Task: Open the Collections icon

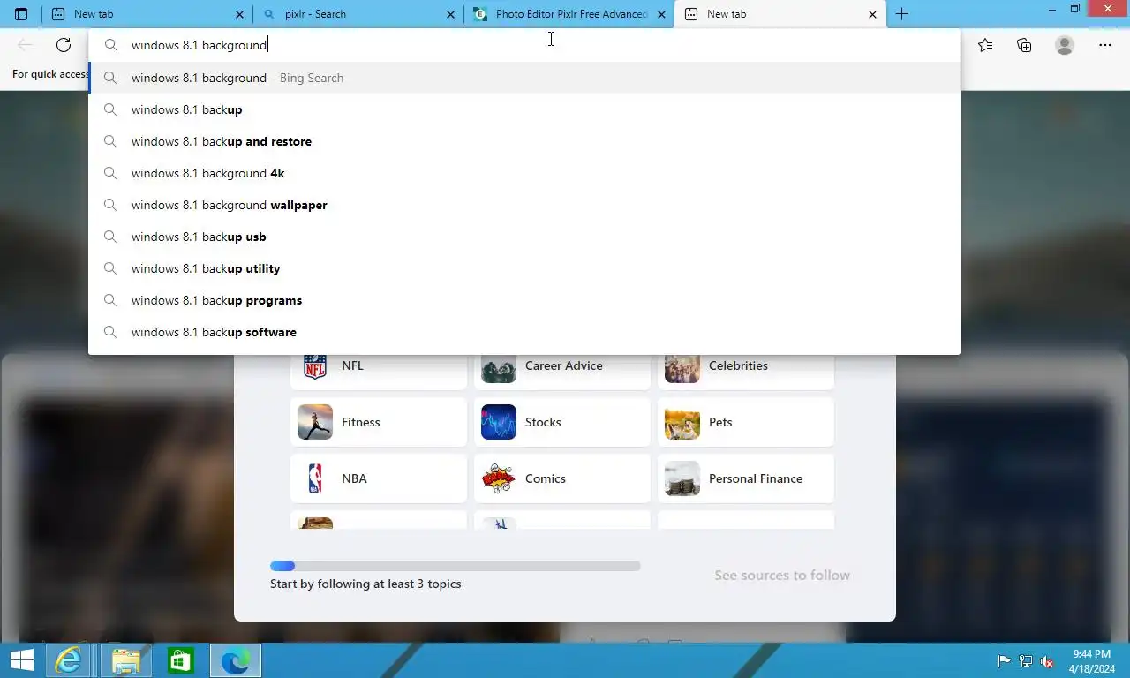Action: point(1024,45)
